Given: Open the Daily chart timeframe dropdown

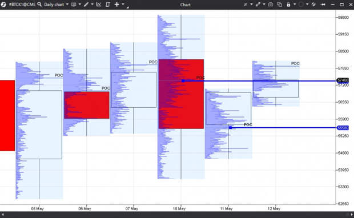Looking at the screenshot, I should click(56, 5).
